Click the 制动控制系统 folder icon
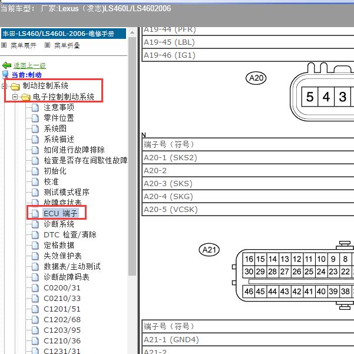This screenshot has width=354, height=354. (x=15, y=86)
